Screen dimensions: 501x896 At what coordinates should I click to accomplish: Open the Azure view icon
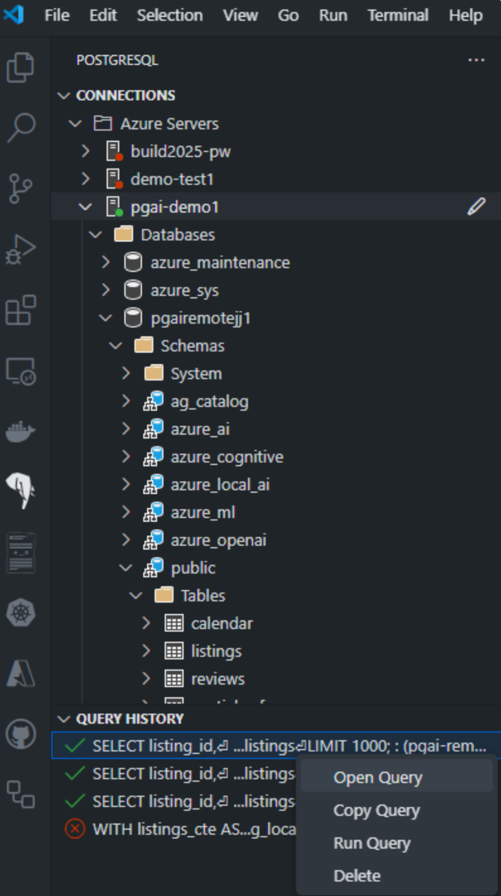pyautogui.click(x=21, y=673)
